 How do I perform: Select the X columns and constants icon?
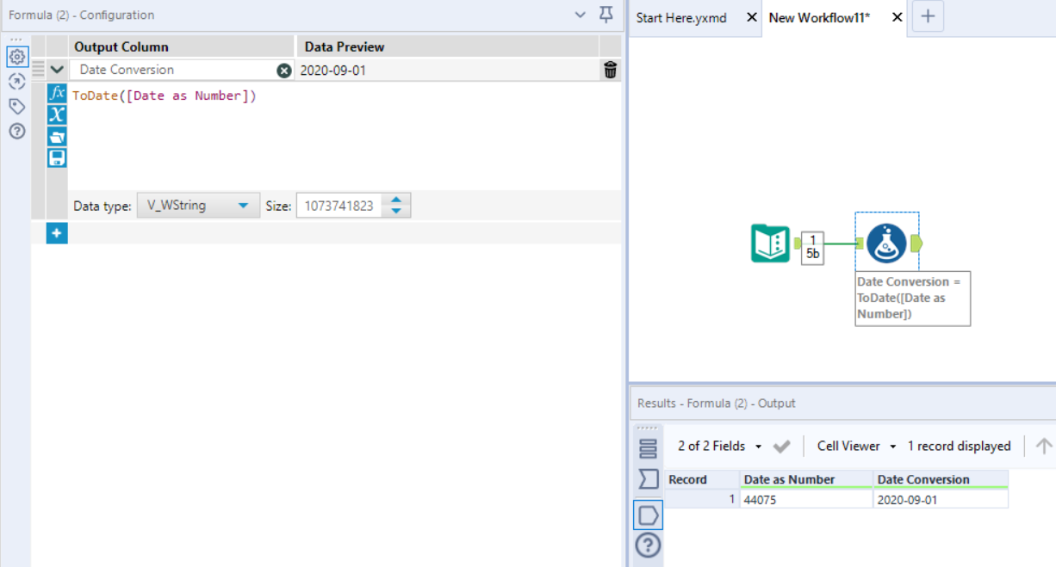coord(57,114)
